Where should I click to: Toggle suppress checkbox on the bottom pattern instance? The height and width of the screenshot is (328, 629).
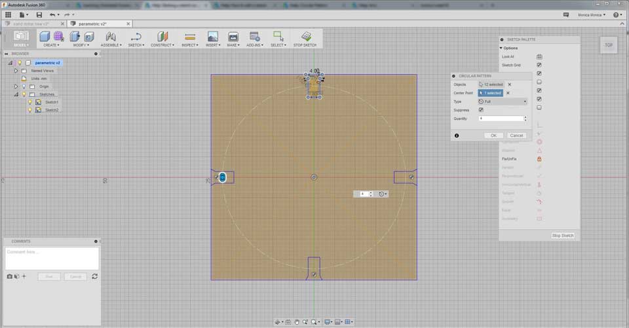(x=314, y=275)
